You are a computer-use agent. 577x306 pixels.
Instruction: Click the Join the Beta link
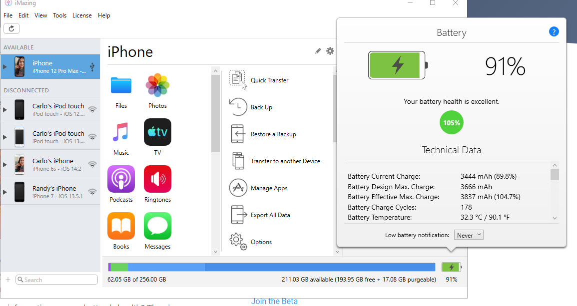[274, 301]
